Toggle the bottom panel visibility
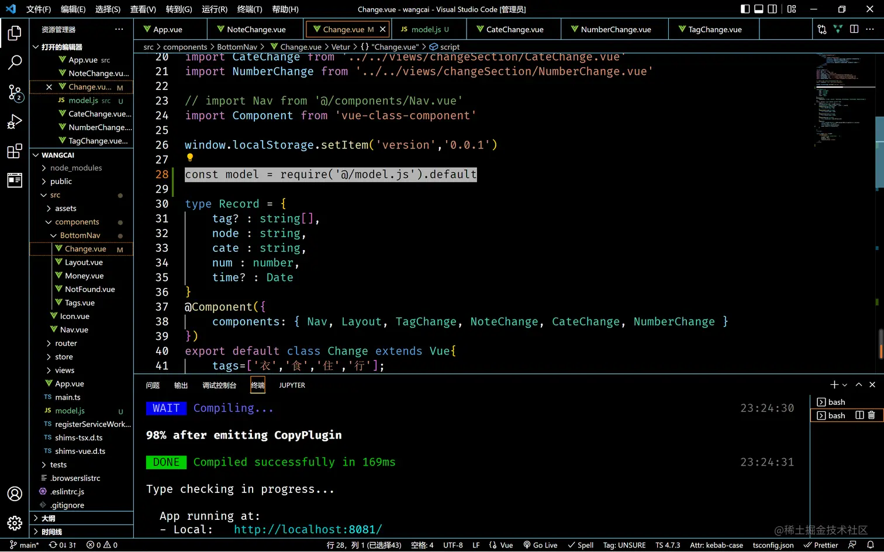Viewport: 884px width, 552px height. (x=759, y=9)
